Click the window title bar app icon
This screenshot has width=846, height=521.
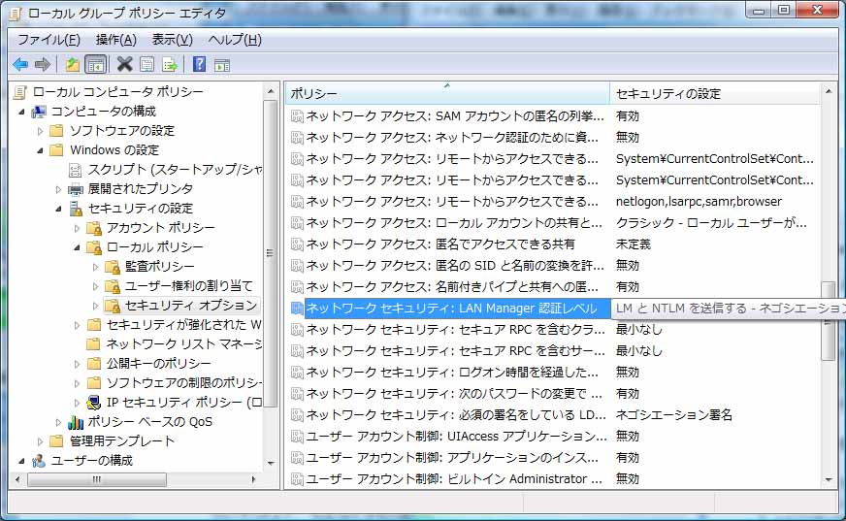point(16,14)
